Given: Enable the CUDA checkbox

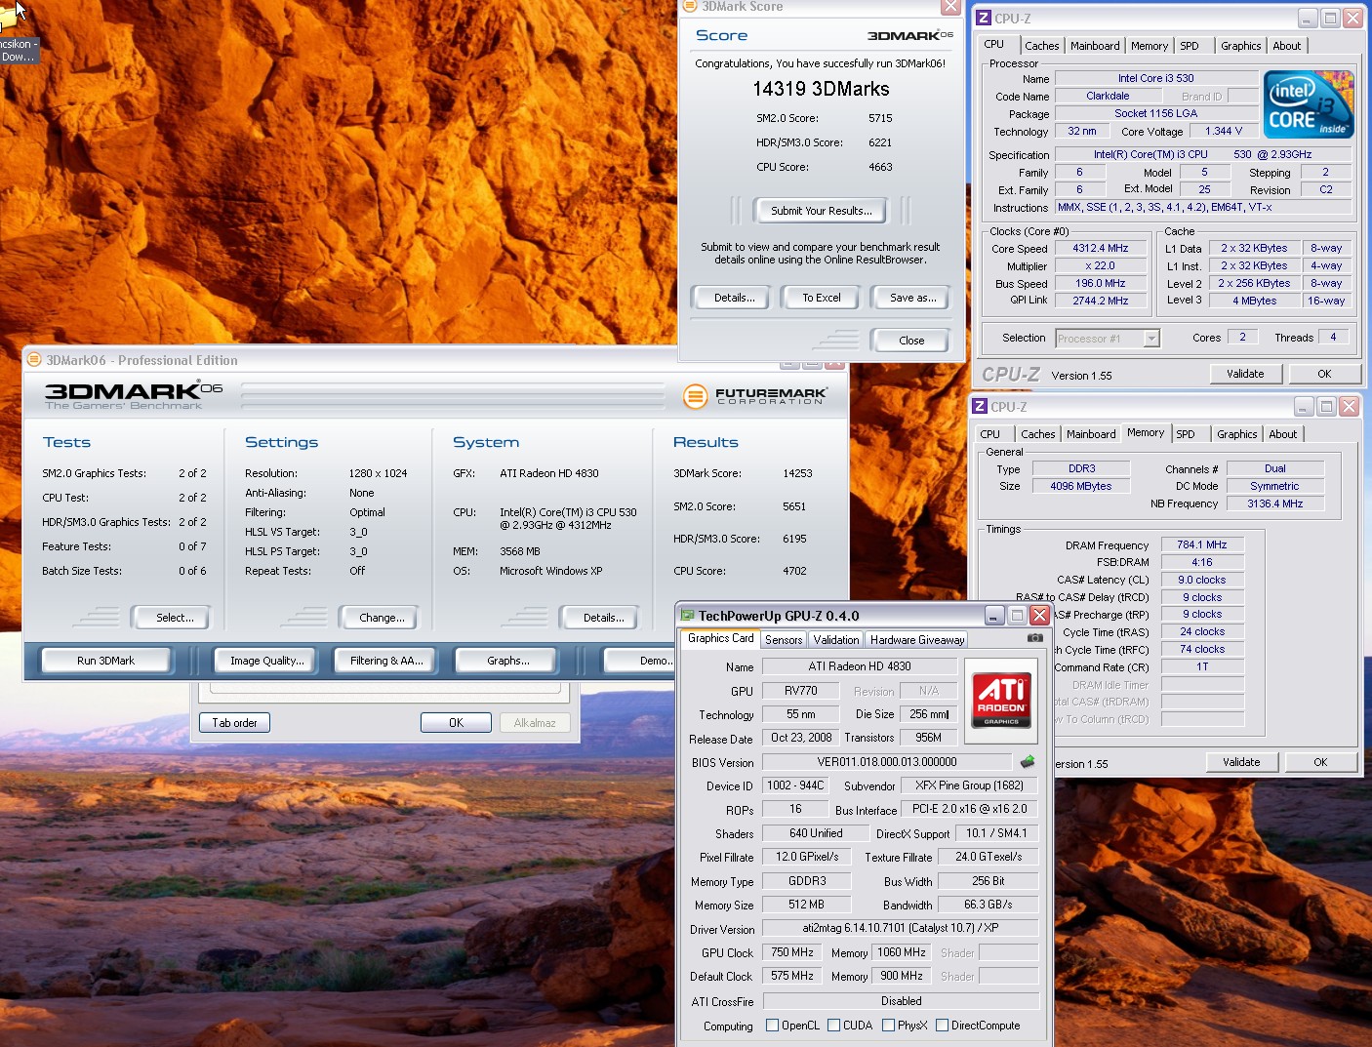Looking at the screenshot, I should [834, 1026].
